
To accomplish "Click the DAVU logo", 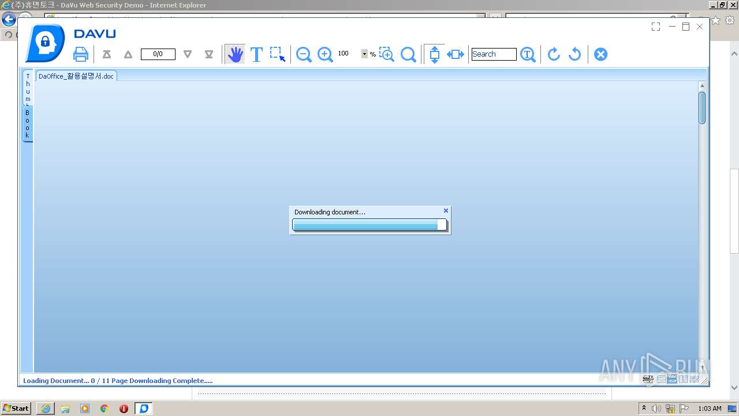I will [71, 43].
